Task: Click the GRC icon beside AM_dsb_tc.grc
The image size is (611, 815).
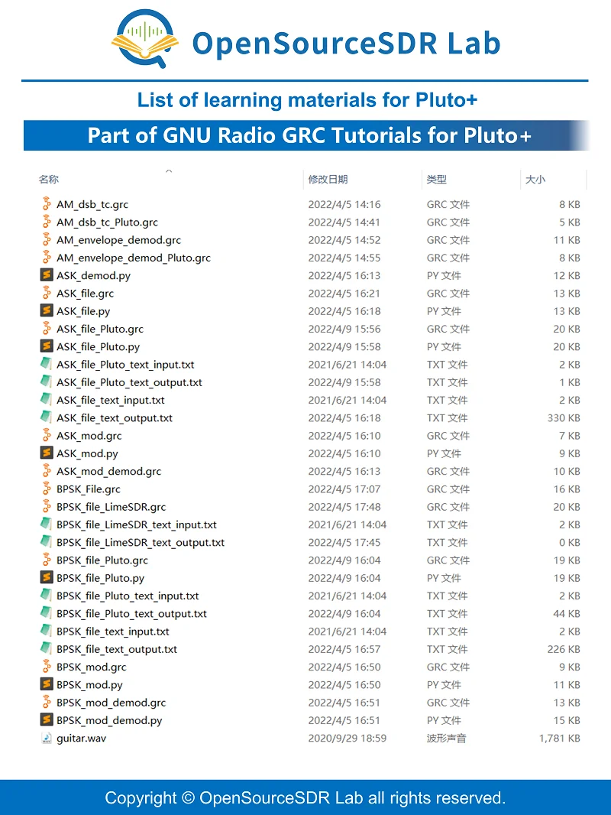Action: click(46, 204)
